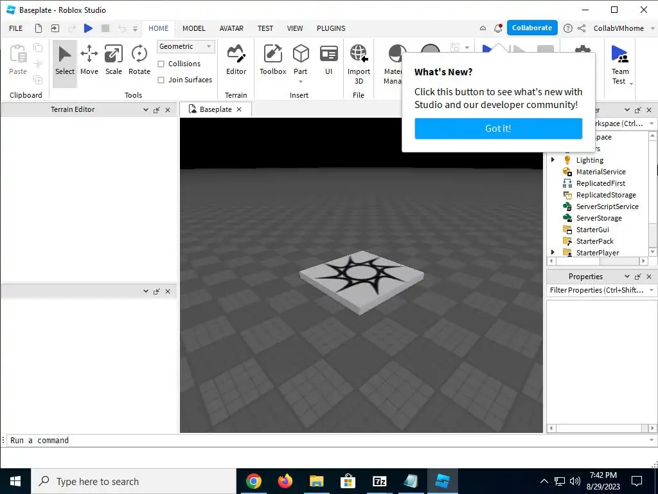Click the New file icon
This screenshot has height=494, width=658.
point(39,28)
